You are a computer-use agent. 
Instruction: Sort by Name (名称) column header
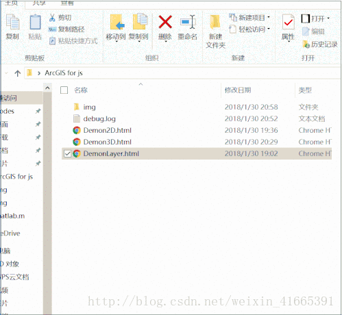pyautogui.click(x=81, y=90)
